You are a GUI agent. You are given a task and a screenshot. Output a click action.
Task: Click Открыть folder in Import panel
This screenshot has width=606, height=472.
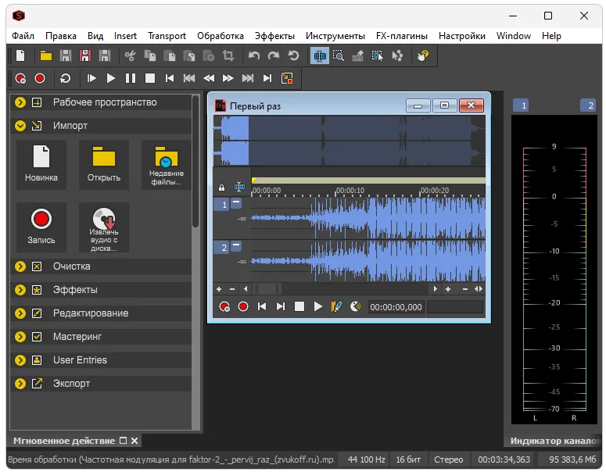coord(103,165)
